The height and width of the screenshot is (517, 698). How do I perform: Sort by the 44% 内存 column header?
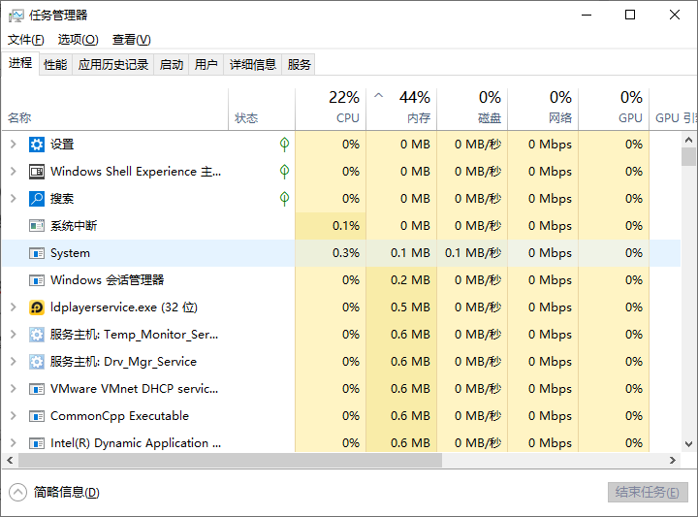point(401,110)
